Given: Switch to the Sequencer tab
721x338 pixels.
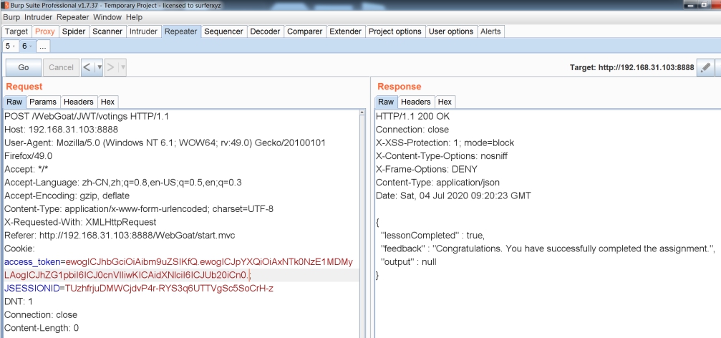Looking at the screenshot, I should click(223, 32).
